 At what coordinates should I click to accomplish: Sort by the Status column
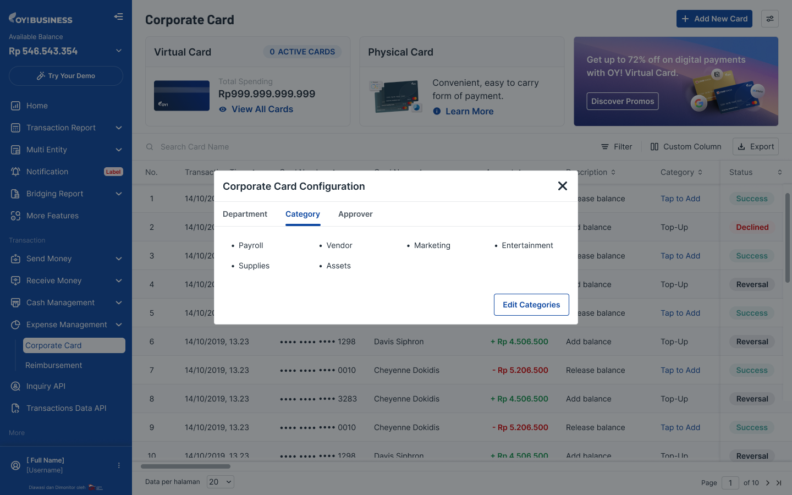click(779, 172)
